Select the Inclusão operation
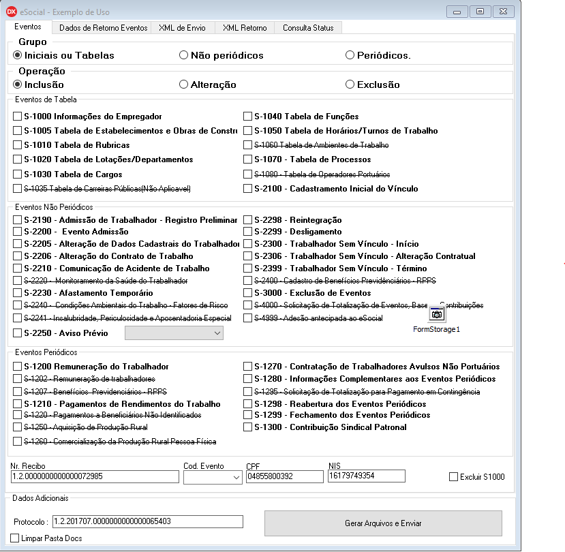 [x=17, y=85]
